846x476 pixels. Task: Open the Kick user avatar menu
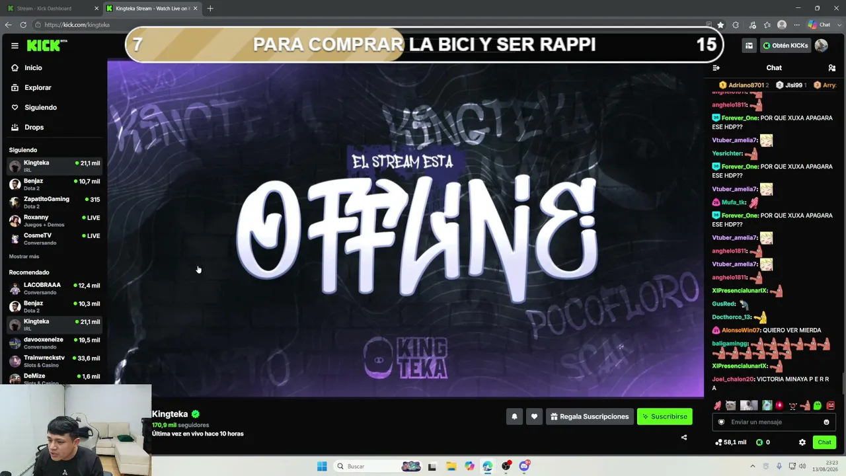(x=822, y=46)
